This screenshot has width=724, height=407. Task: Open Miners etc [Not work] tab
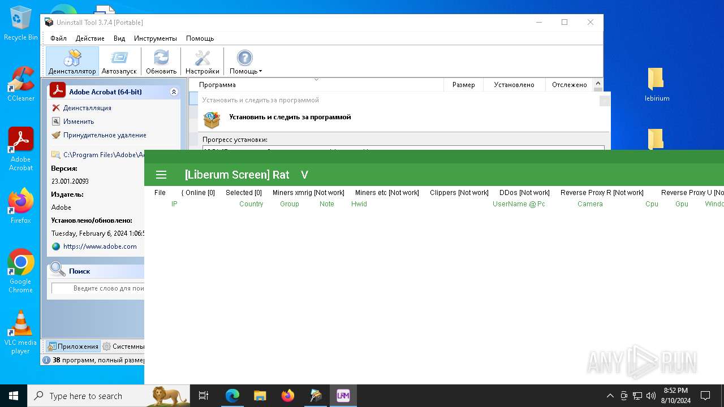pos(387,193)
